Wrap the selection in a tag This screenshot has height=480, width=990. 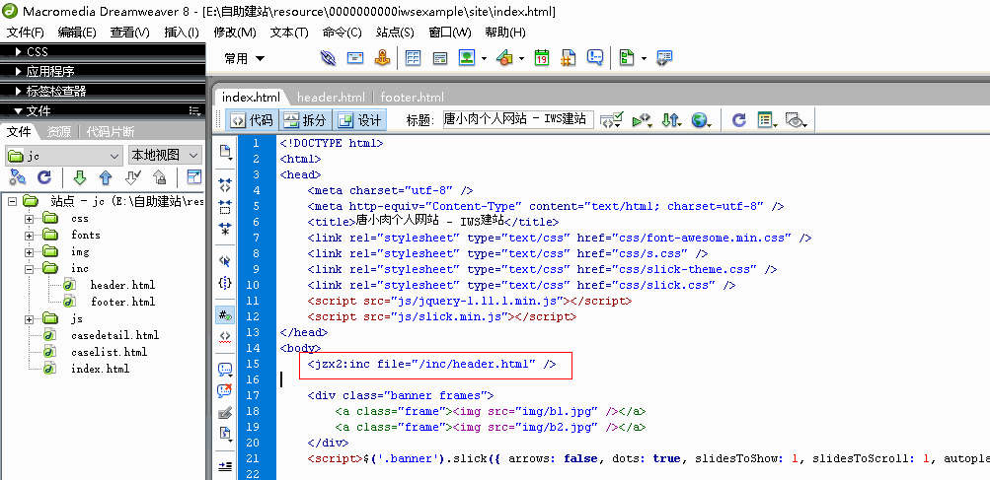click(225, 413)
